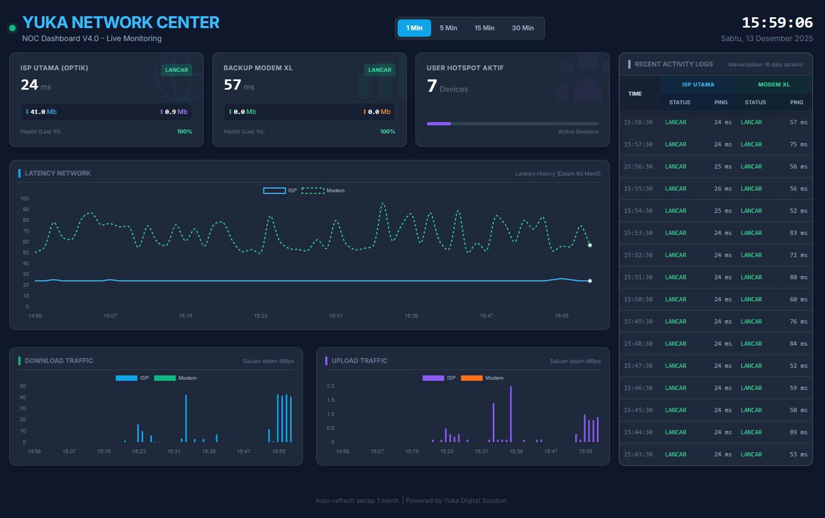Click the LANCAR badge on ISP Utama card

177,70
